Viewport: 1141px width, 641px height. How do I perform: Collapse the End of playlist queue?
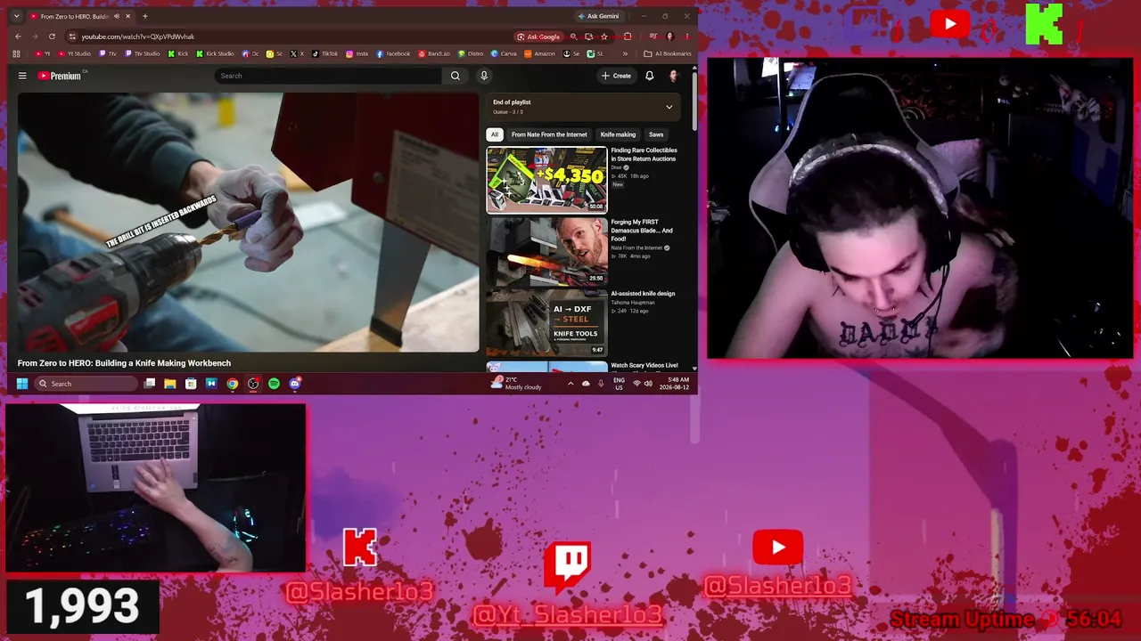pos(669,107)
